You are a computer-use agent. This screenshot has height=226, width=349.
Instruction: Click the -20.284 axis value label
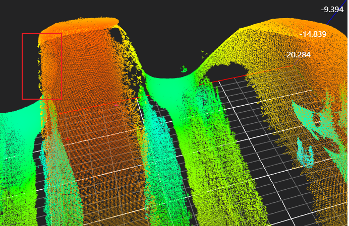coord(297,55)
